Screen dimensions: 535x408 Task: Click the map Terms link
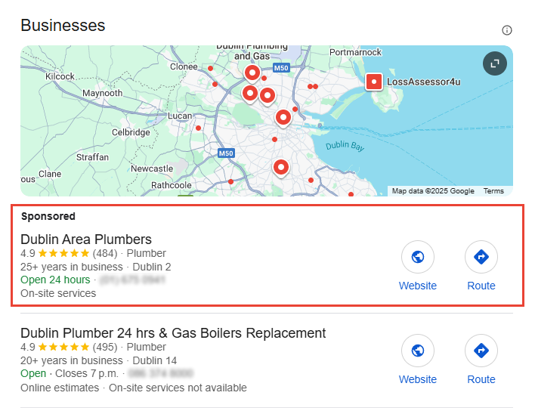click(493, 191)
